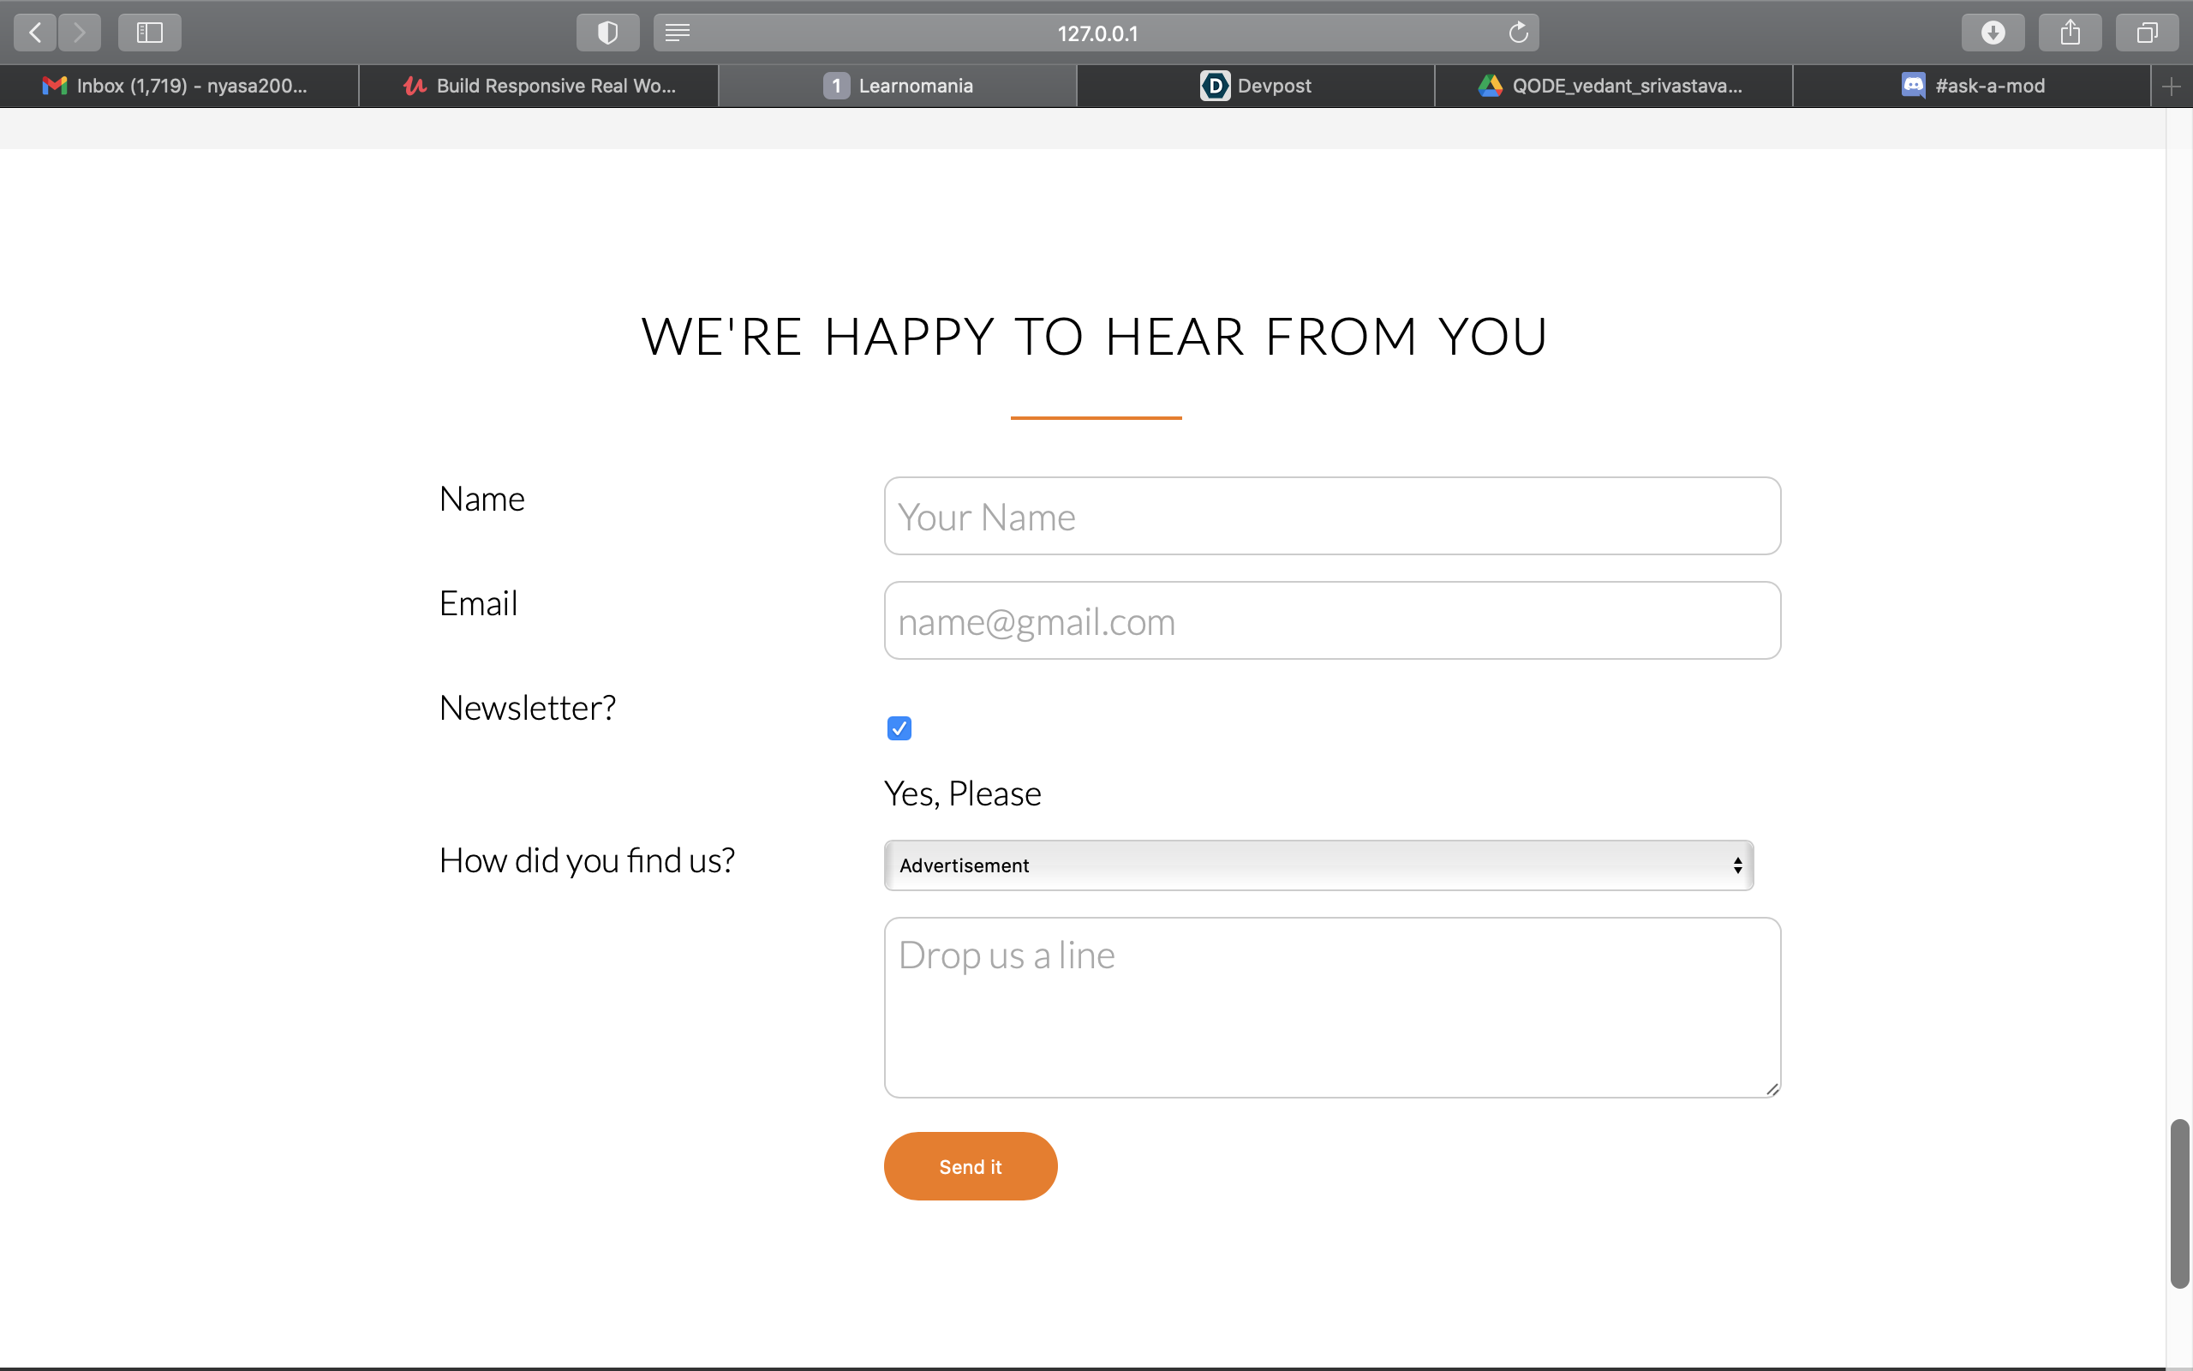
Task: Uncheck the Newsletter checkbox
Action: (899, 728)
